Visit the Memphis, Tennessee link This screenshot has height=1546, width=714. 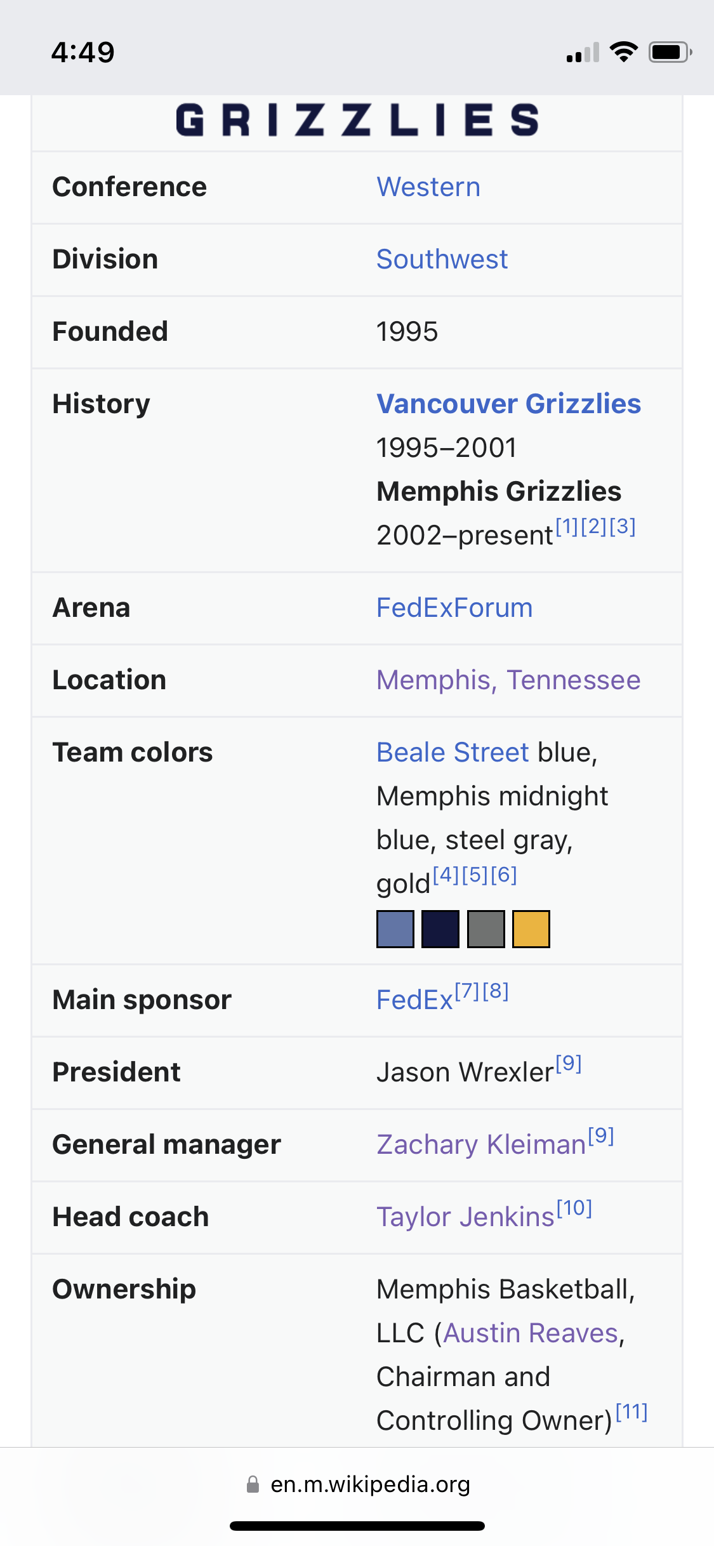tap(508, 680)
